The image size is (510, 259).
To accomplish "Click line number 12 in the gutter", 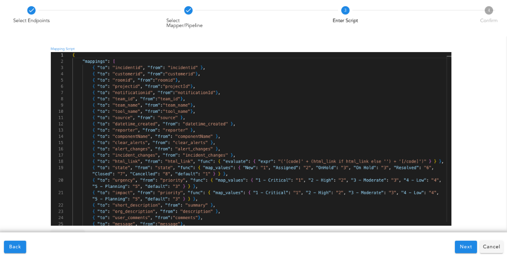I will (x=61, y=124).
